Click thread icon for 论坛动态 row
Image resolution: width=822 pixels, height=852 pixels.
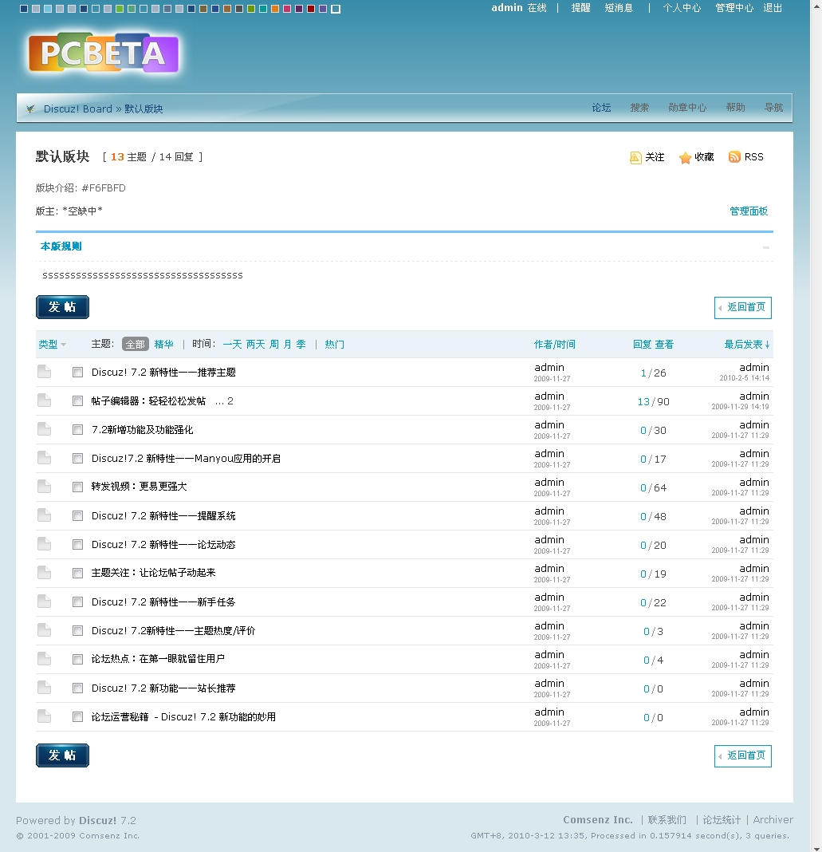pyautogui.click(x=44, y=544)
